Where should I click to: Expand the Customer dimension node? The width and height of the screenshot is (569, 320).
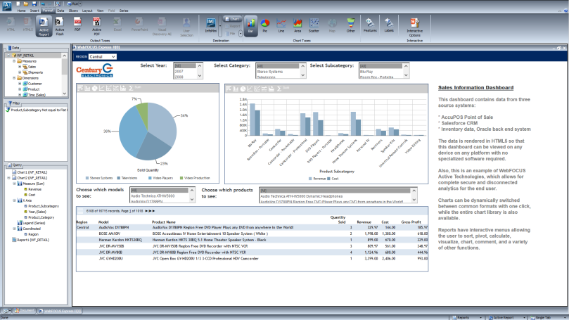pyautogui.click(x=20, y=84)
